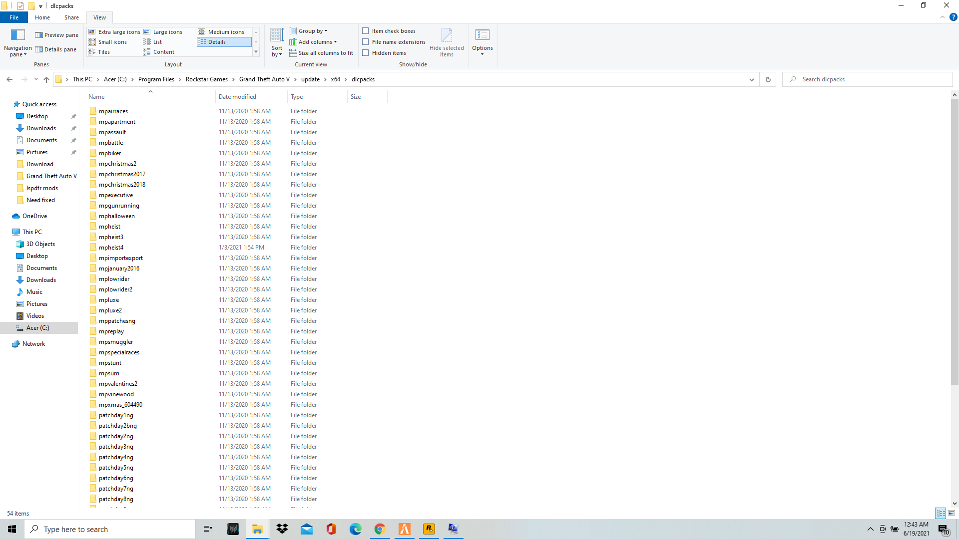Screen dimensions: 959x539
Task: Open Folder Options via the Options icon
Action: click(482, 35)
